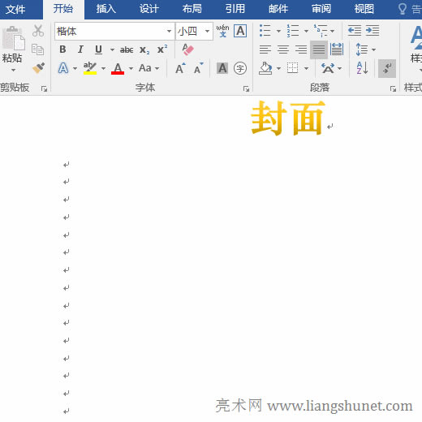The width and height of the screenshot is (422, 422).
Task: Click the Shading paint bucket icon
Action: [x=265, y=68]
